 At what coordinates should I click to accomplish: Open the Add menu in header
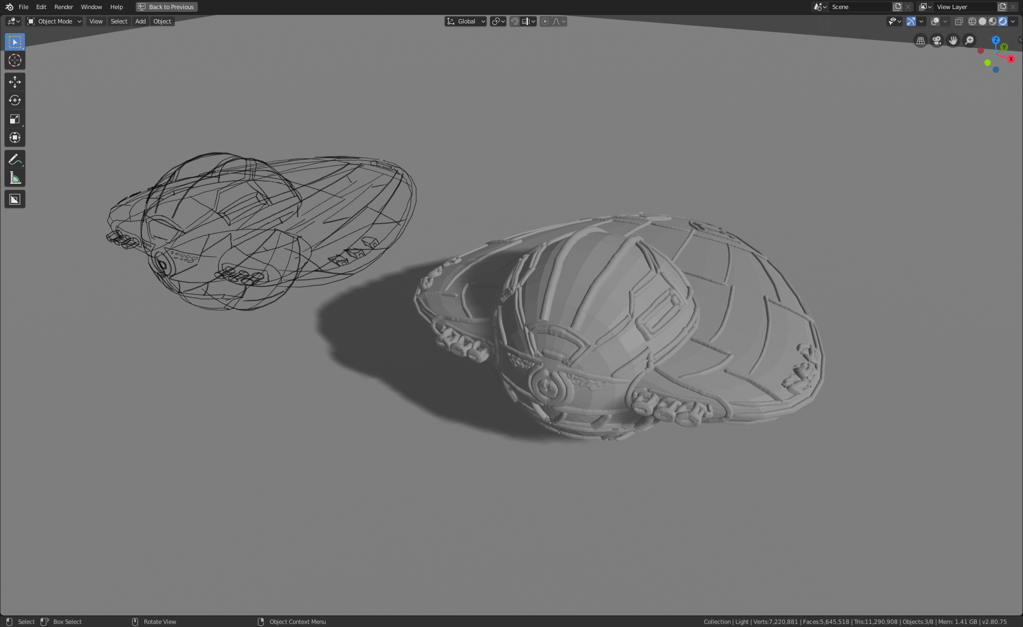coord(140,21)
